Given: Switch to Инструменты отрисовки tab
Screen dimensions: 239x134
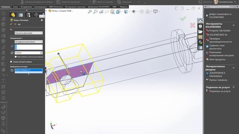Looking at the screenshot, I should pyautogui.click(x=75, y=7).
